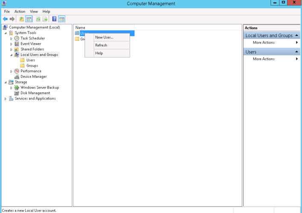Click the Name column header
The image size is (302, 213).
click(80, 27)
